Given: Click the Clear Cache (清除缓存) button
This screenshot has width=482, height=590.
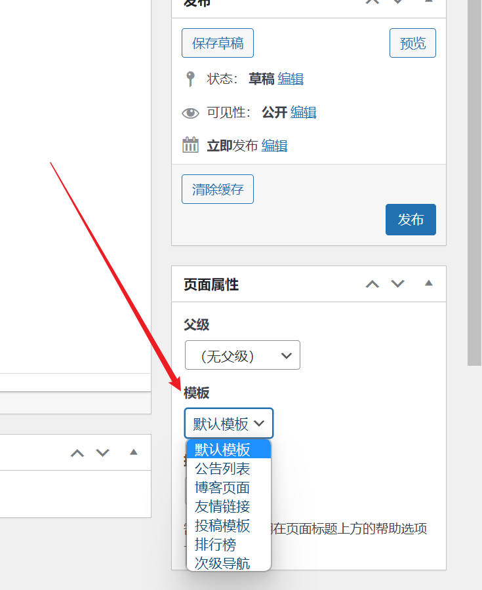Looking at the screenshot, I should (217, 189).
